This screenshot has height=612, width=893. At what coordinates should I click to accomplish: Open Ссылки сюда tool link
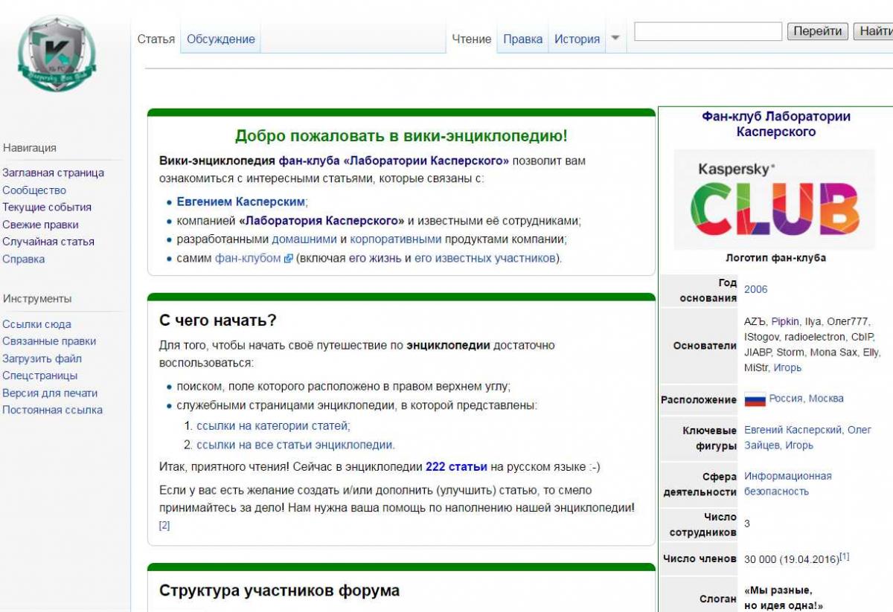[37, 324]
